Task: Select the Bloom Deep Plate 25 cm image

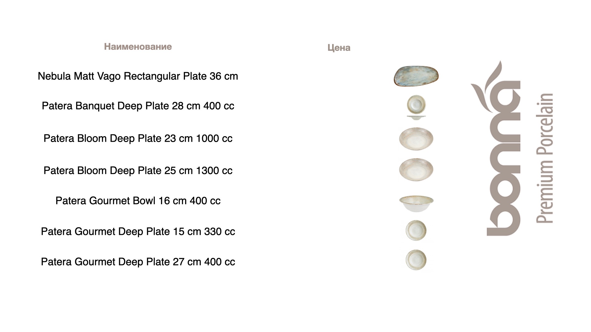Action: point(416,169)
